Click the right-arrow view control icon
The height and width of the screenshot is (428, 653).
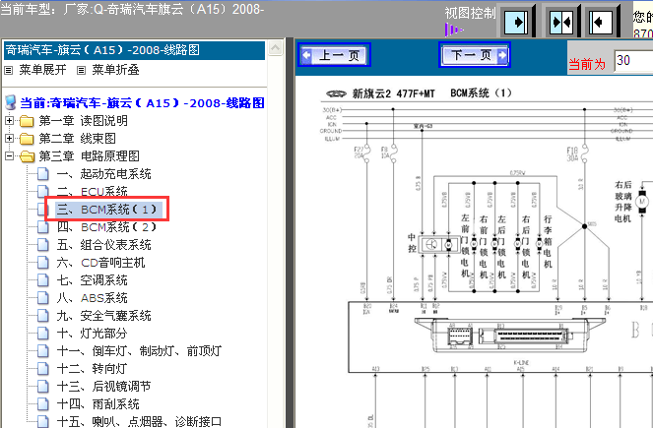click(516, 22)
